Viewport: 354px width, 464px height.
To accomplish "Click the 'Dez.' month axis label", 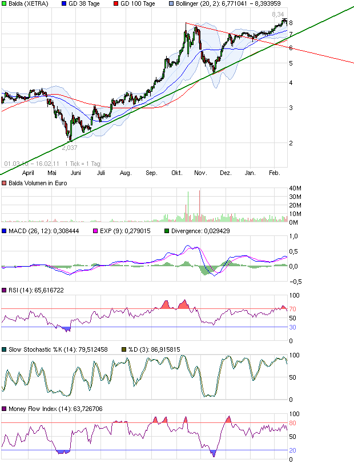I will (226, 173).
